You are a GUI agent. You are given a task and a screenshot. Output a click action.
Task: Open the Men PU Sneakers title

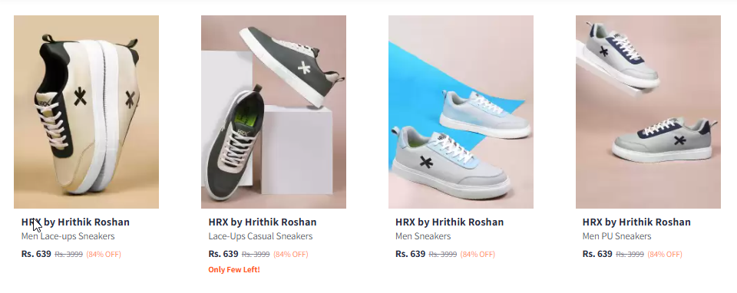(x=616, y=236)
